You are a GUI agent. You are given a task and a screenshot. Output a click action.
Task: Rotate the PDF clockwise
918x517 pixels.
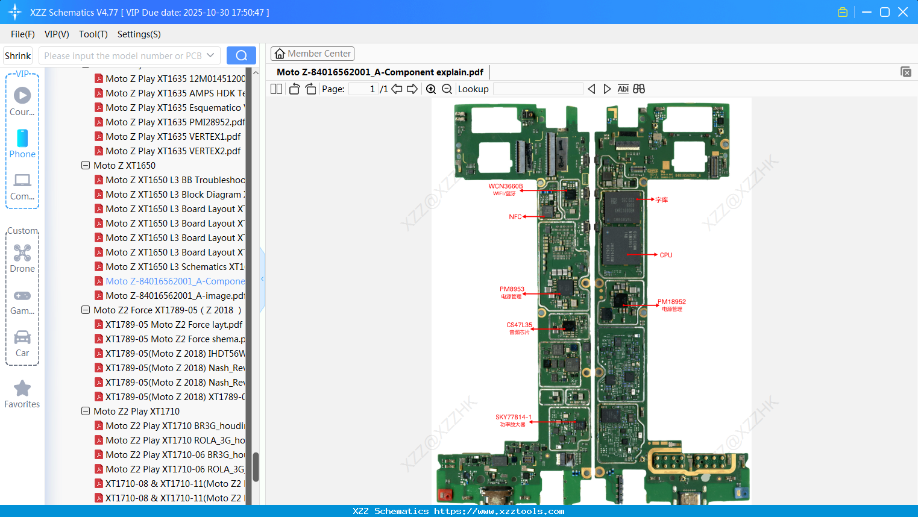[x=310, y=89]
